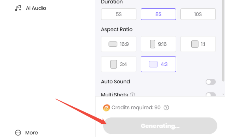Click the AI Audio music note icon
228x137 pixels.
click(x=18, y=8)
